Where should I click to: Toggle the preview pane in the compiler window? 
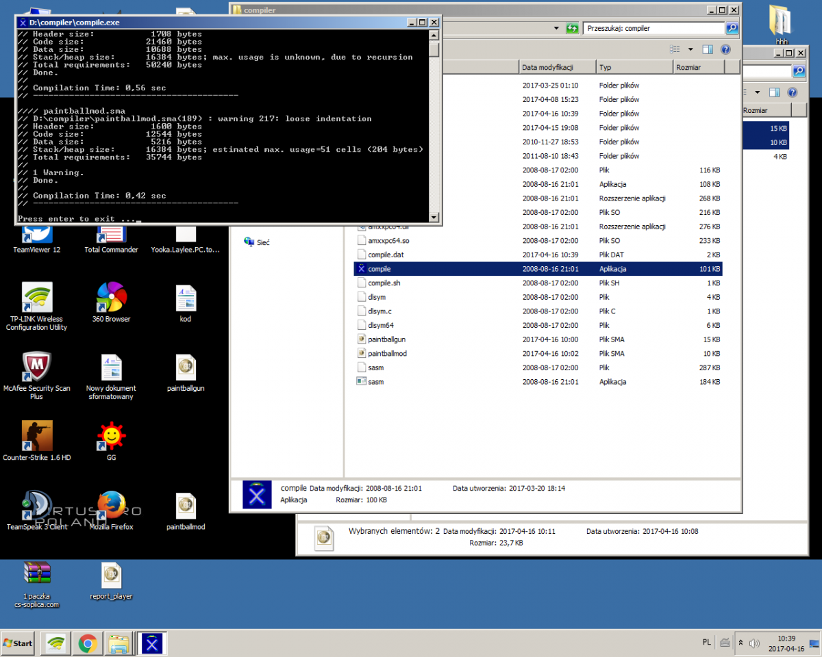[708, 49]
